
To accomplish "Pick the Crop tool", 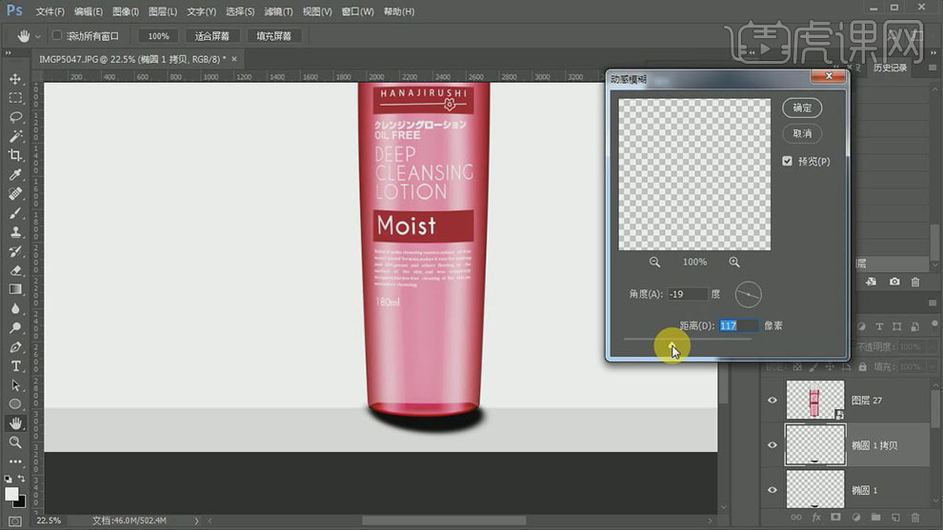I will 15,155.
